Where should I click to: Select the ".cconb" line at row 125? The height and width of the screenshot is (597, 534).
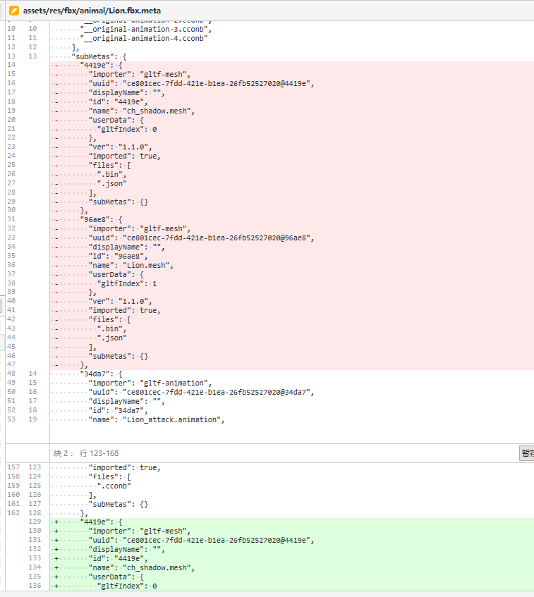pyautogui.click(x=114, y=486)
